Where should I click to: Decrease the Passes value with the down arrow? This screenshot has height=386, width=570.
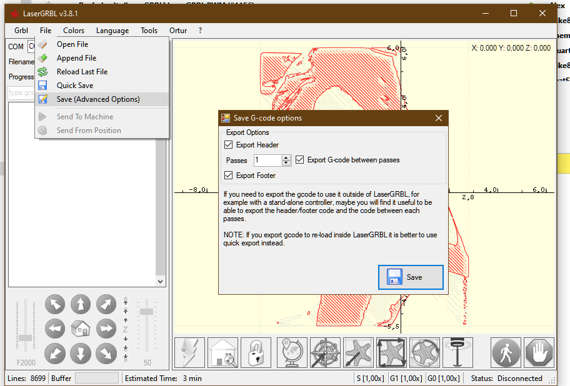coord(286,162)
